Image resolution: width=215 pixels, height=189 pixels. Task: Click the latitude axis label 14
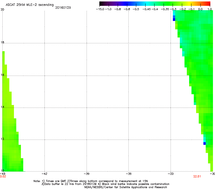point(2,107)
